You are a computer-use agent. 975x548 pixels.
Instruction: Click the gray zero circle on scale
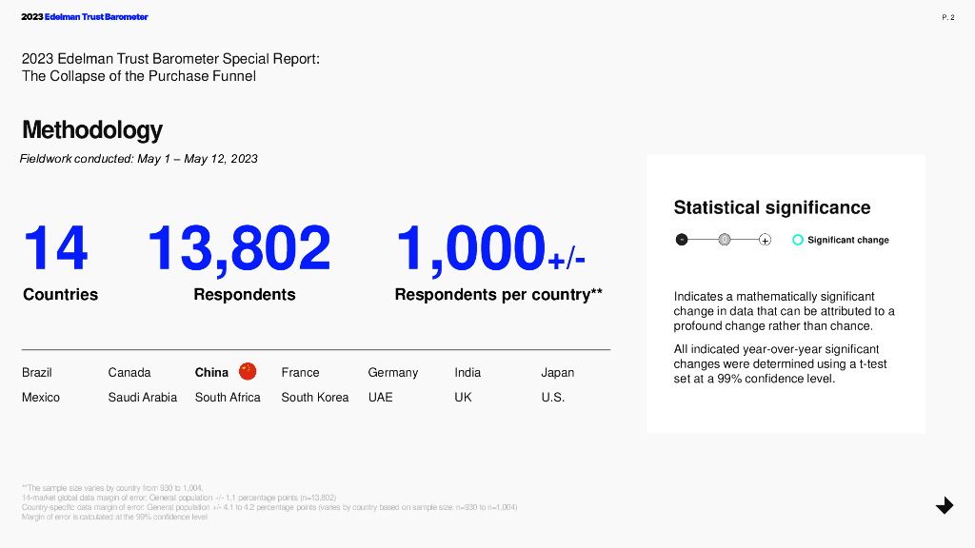click(x=725, y=240)
